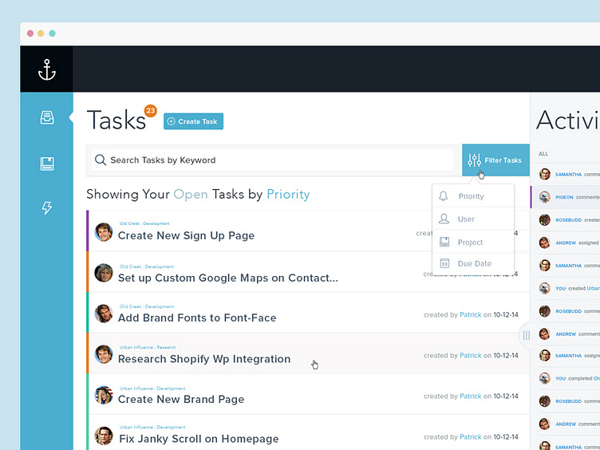Screen dimensions: 600x450
Task: Click the avatar beside ANDREW assigned activity
Action: tap(544, 243)
